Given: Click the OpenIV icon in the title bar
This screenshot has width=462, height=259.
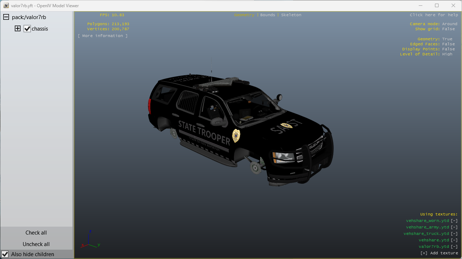Looking at the screenshot, I should (6, 6).
